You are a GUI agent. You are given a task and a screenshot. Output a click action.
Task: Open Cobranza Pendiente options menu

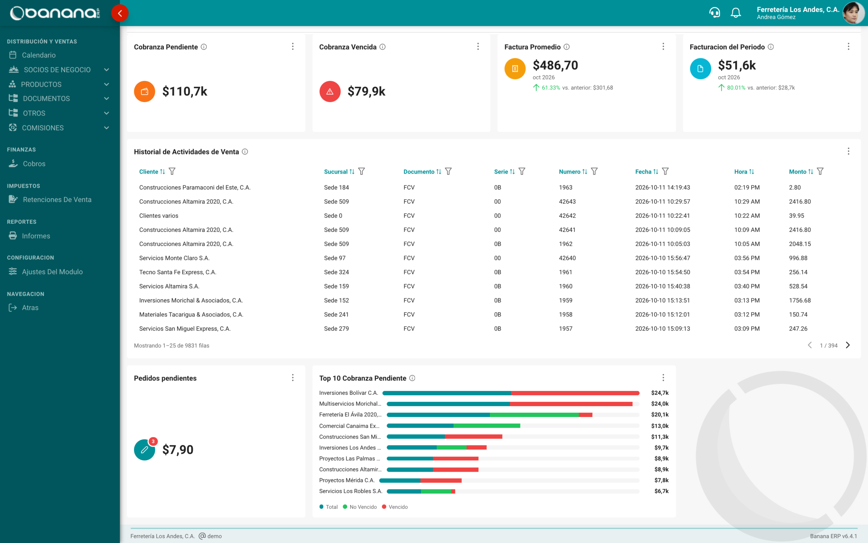pyautogui.click(x=293, y=46)
